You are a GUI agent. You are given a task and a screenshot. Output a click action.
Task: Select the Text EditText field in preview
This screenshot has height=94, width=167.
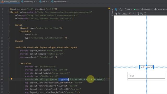pos(147,76)
